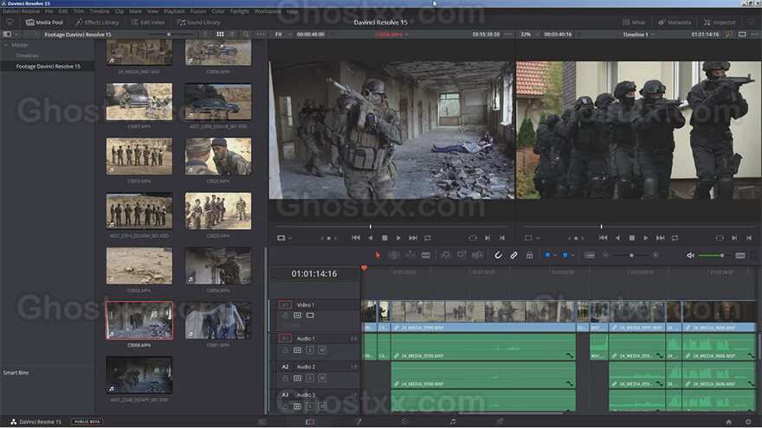This screenshot has height=428, width=762.
Task: Open the Fusion menu
Action: click(x=197, y=11)
